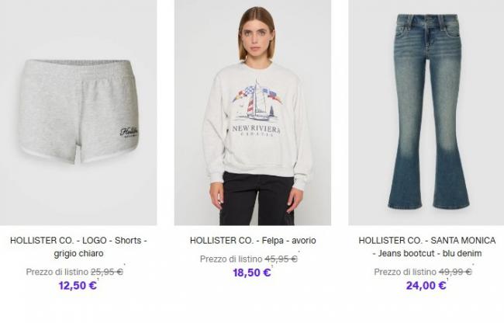
Task: Click the crossed-out 45,95 € list price
Action: (281, 259)
